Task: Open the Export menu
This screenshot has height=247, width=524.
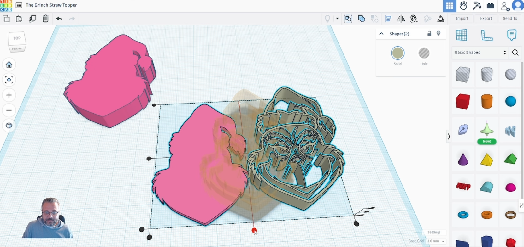Action: coord(486,19)
